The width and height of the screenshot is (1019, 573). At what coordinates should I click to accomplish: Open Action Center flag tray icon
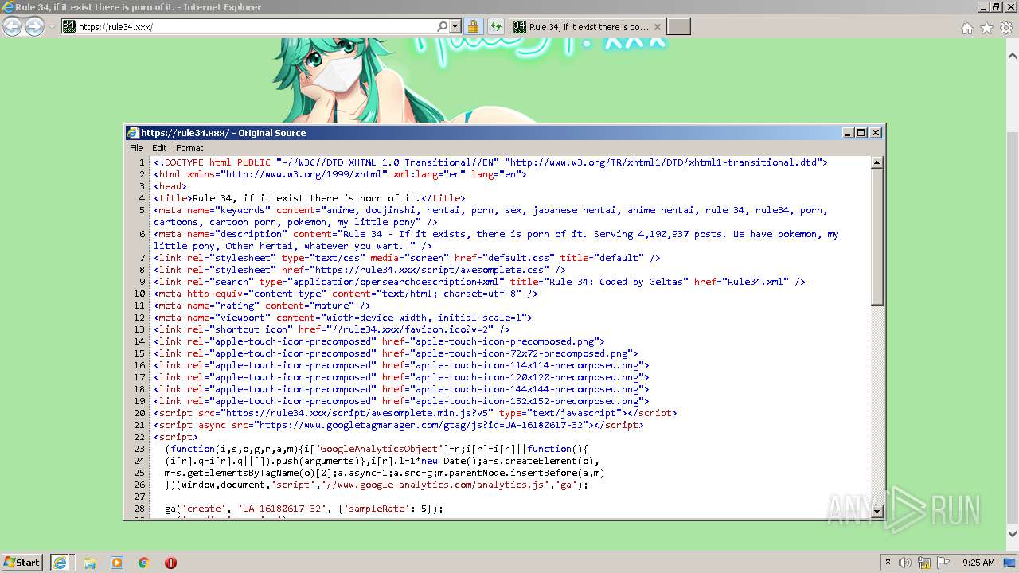(943, 563)
